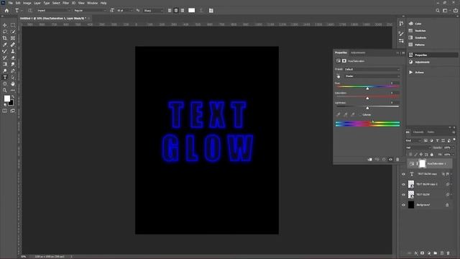Switch to the Channels tab
The width and height of the screenshot is (460, 259).
pyautogui.click(x=418, y=132)
